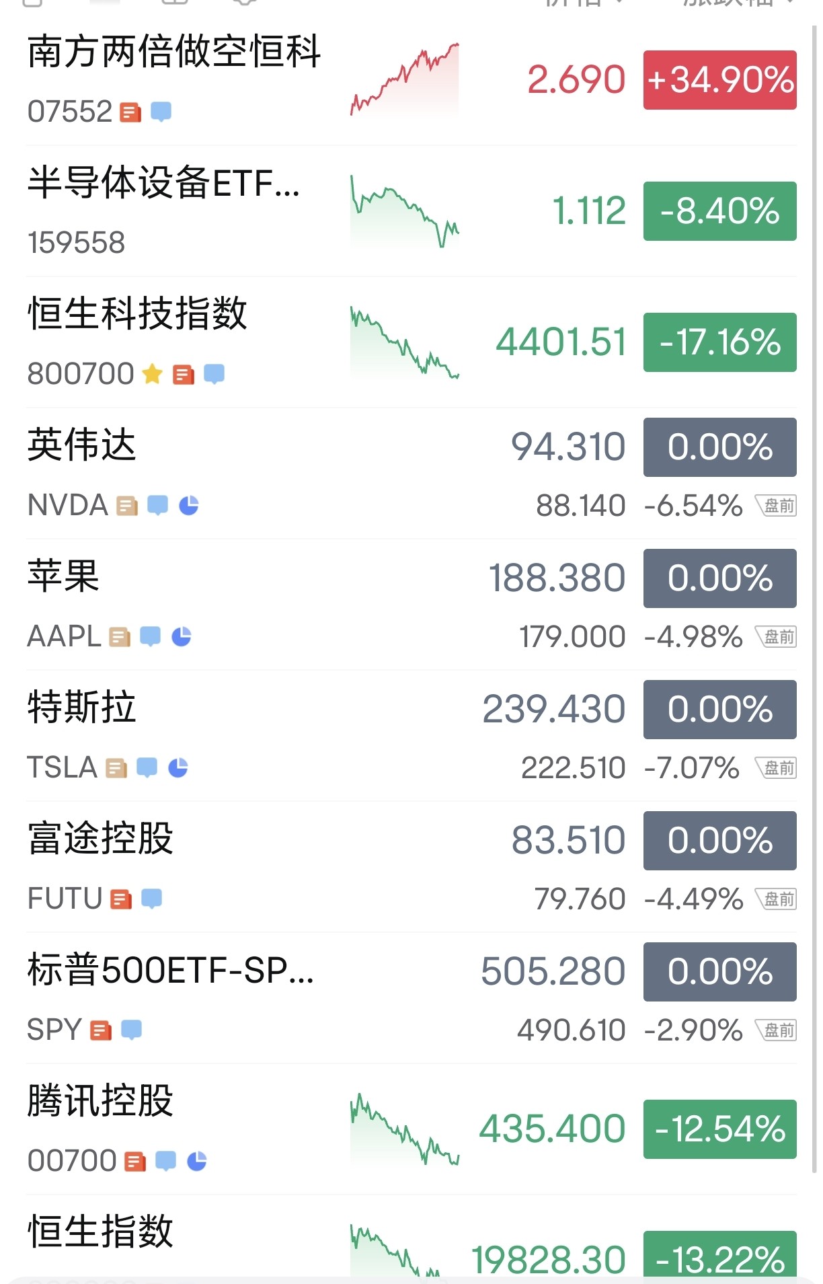
Task: Open NVDA's blue pie chart icon
Action: [x=189, y=505]
